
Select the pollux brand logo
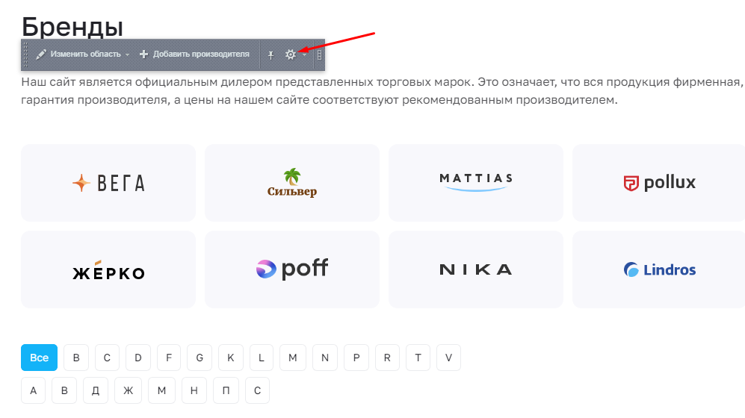click(660, 183)
